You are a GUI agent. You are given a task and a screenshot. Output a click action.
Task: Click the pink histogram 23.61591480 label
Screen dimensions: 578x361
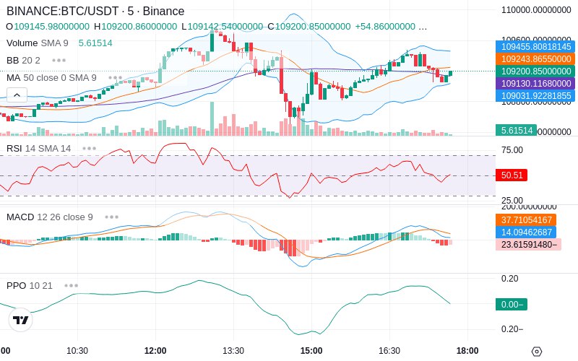point(529,244)
